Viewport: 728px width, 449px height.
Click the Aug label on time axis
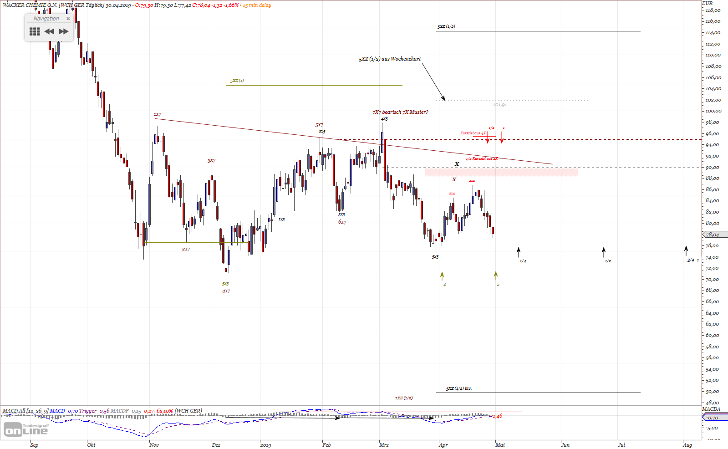[x=687, y=445]
